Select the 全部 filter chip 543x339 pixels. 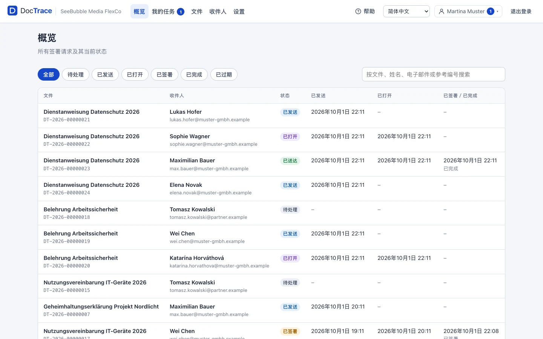49,75
